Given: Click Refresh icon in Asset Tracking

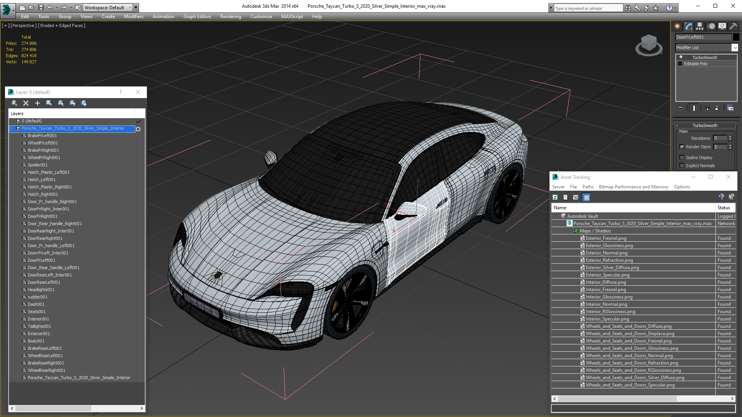Looking at the screenshot, I should click(x=555, y=197).
